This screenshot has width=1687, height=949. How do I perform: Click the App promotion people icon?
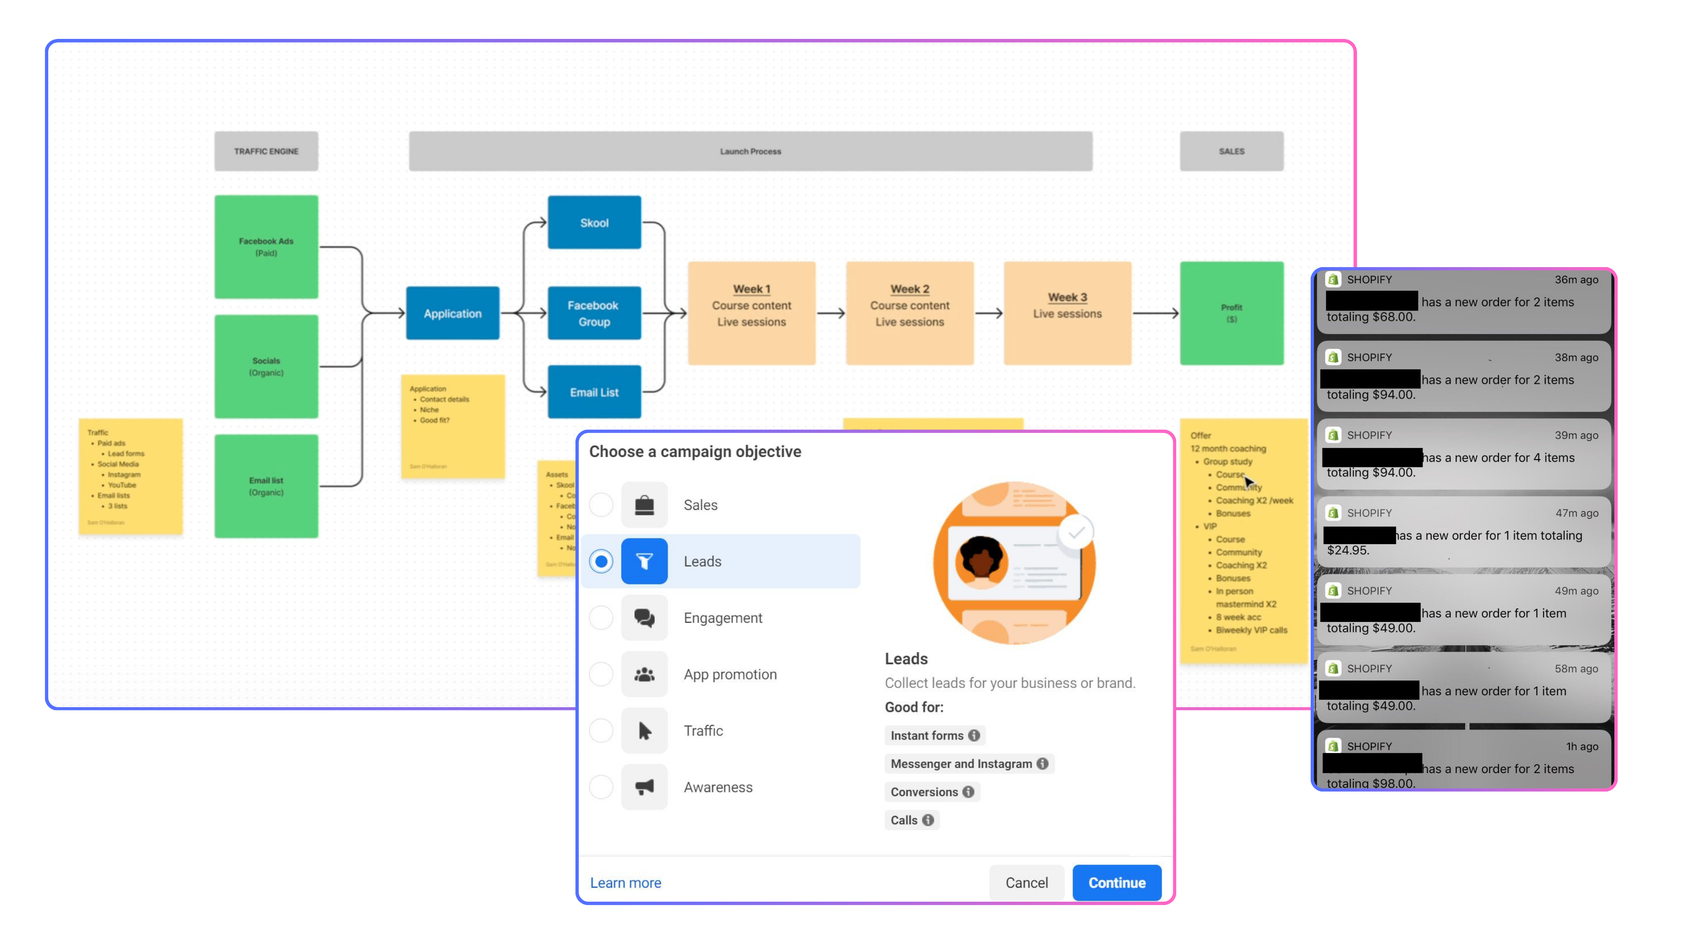tap(644, 674)
